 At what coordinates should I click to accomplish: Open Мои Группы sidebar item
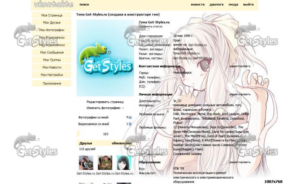[x=52, y=60]
